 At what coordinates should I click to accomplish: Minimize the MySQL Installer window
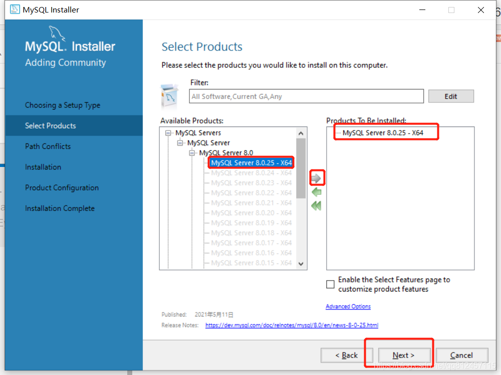tap(422, 10)
